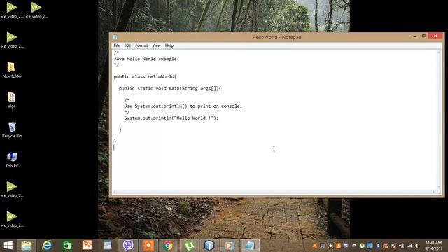Screen dimensions: 448x252
Task: Click the horizontal scrollbar right arrow in Notepad
Action: tap(434, 192)
